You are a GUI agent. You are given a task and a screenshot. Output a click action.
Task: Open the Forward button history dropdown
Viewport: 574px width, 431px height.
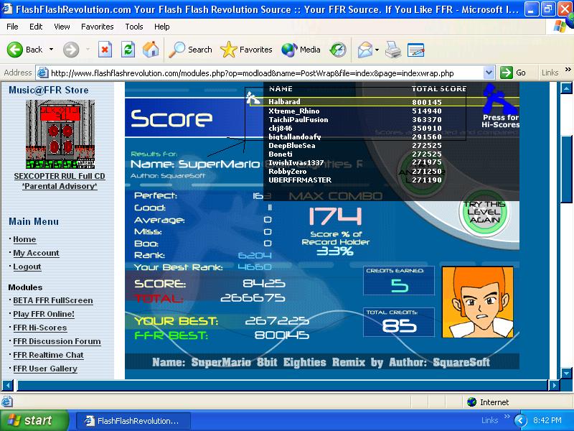coord(88,50)
